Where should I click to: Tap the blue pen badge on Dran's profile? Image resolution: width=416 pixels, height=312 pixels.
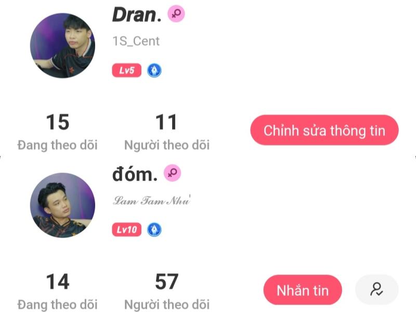pos(154,71)
